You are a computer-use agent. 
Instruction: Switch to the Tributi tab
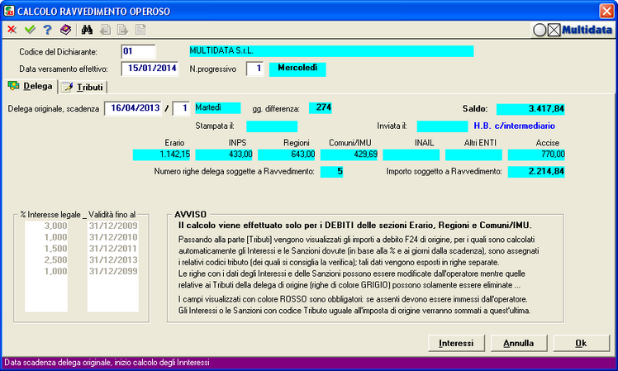[83, 87]
